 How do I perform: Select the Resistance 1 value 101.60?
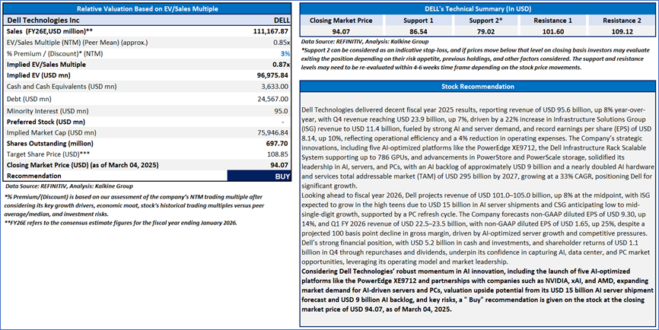pos(552,31)
